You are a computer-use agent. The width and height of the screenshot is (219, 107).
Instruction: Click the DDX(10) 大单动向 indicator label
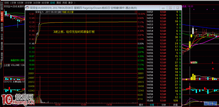point(14,82)
